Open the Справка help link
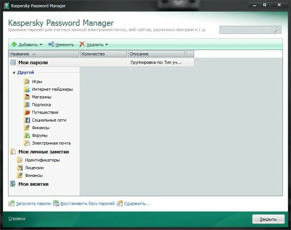291x230 pixels. pos(17,218)
